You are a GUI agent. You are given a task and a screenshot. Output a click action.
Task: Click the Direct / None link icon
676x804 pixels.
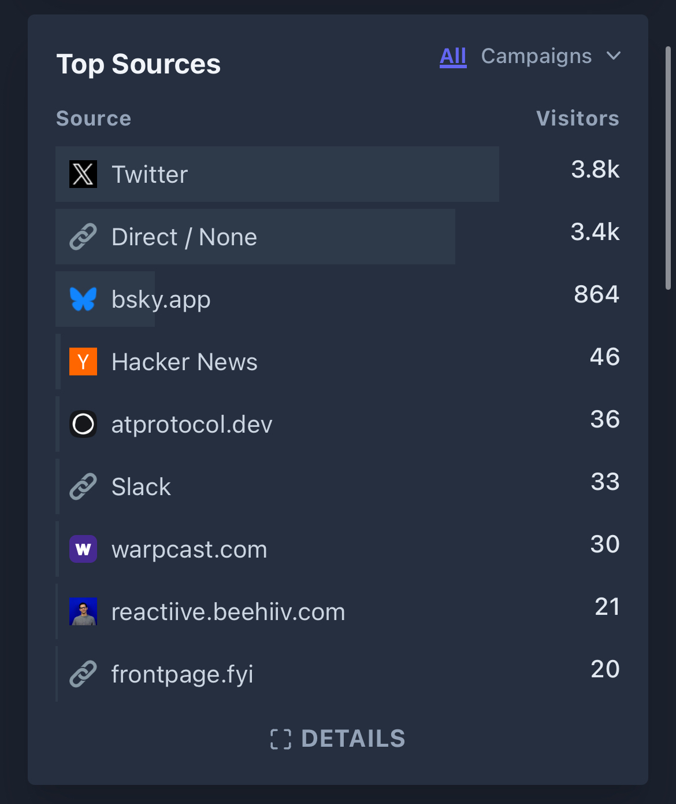pyautogui.click(x=83, y=237)
